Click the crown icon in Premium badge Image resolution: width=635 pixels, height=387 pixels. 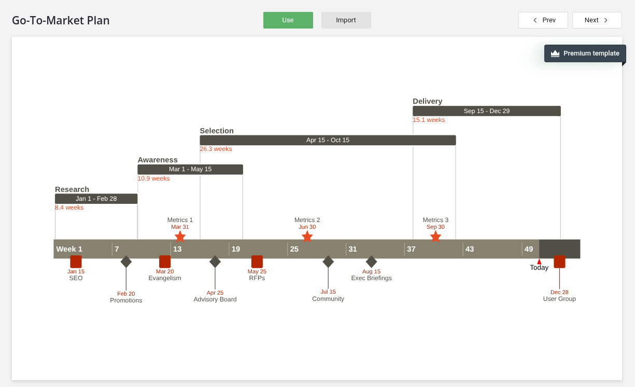coord(555,53)
